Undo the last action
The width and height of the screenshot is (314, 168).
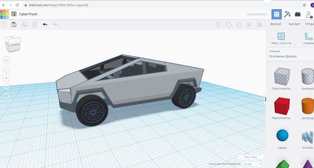pos(45,24)
